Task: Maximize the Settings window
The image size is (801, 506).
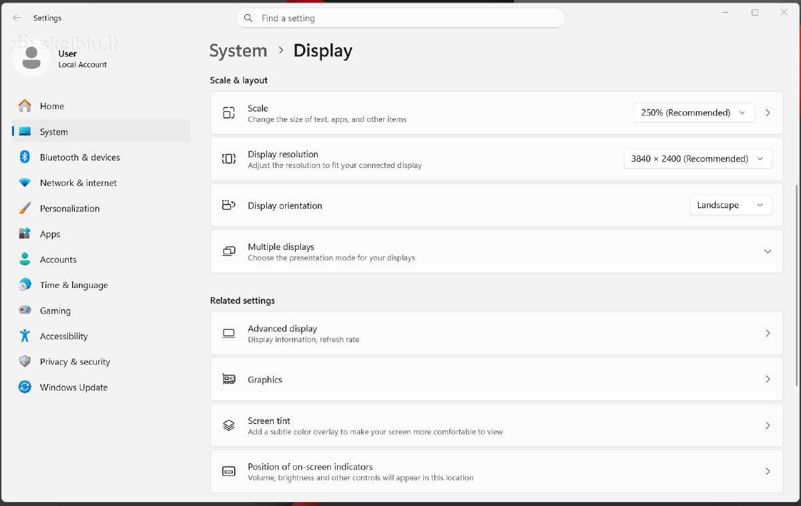Action: (x=755, y=13)
